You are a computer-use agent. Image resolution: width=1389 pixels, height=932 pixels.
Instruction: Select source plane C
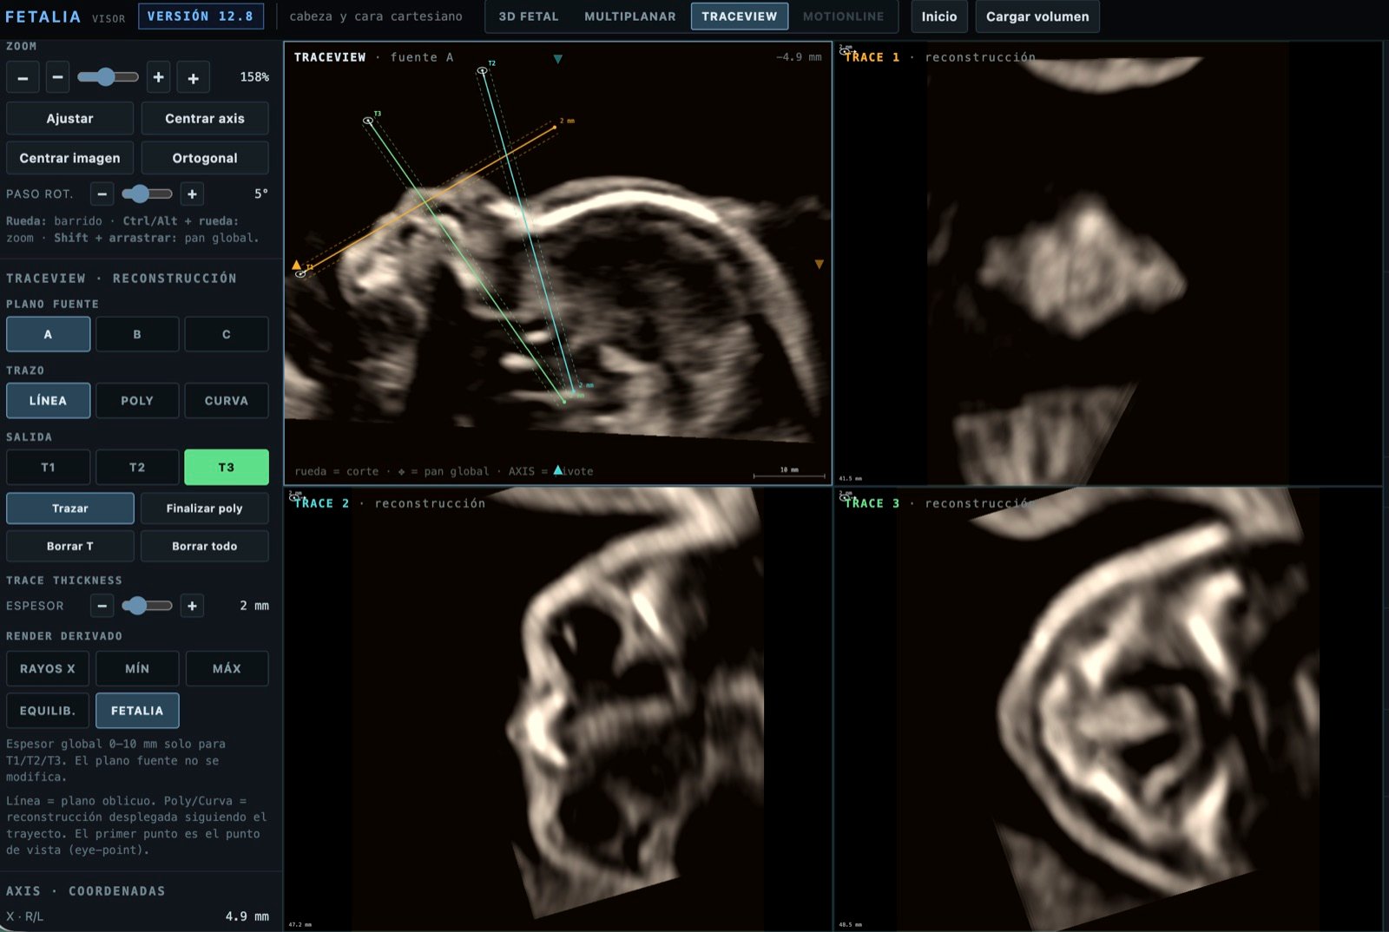(227, 334)
